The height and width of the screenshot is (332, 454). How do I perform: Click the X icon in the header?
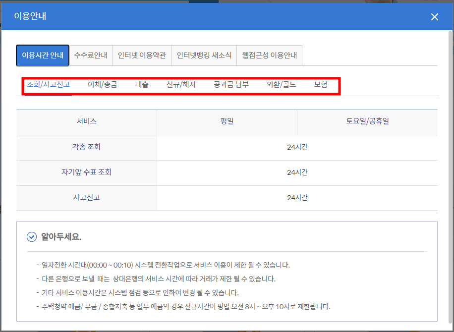(x=435, y=16)
